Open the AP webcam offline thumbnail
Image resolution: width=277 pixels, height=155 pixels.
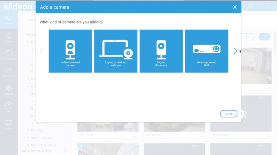point(241,114)
